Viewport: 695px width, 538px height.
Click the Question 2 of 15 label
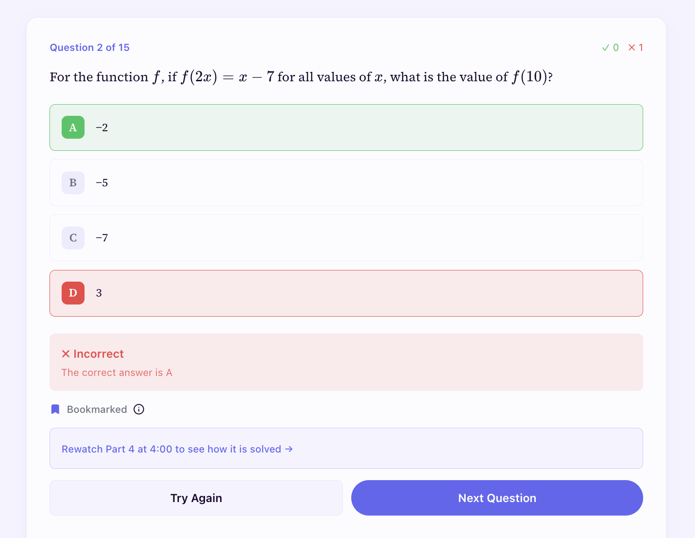tap(90, 47)
